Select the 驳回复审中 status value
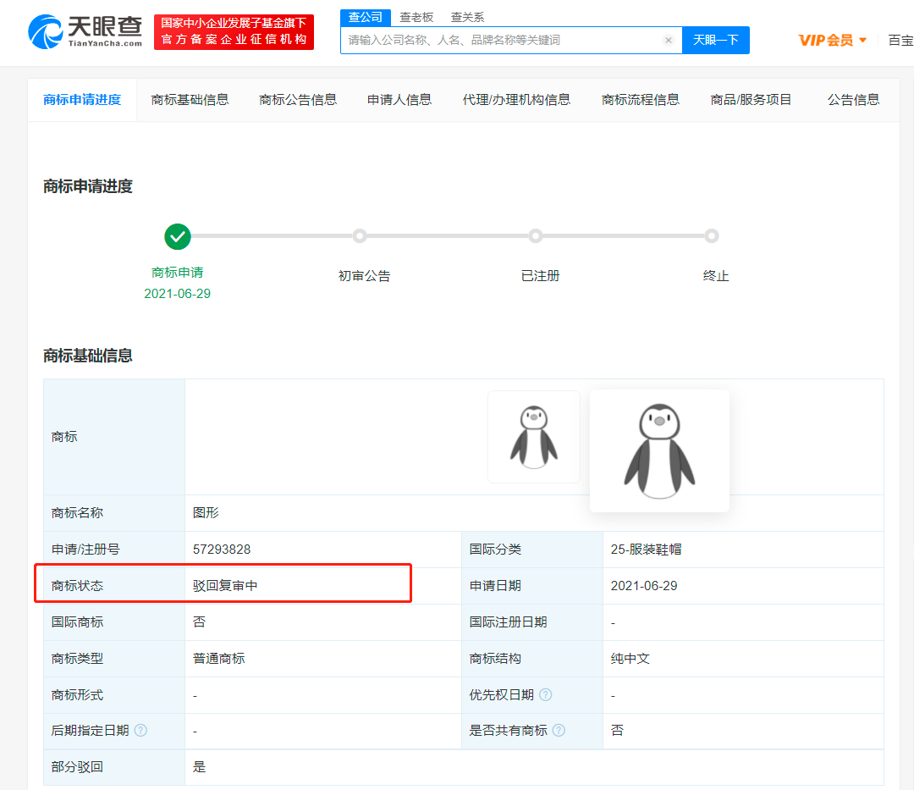 [x=225, y=585]
